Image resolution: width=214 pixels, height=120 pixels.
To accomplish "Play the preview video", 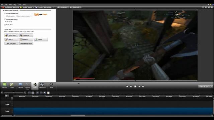I will [x=135, y=86].
